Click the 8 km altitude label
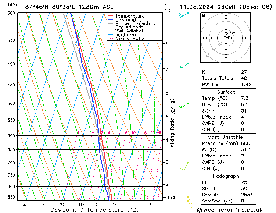 tap(167, 43)
